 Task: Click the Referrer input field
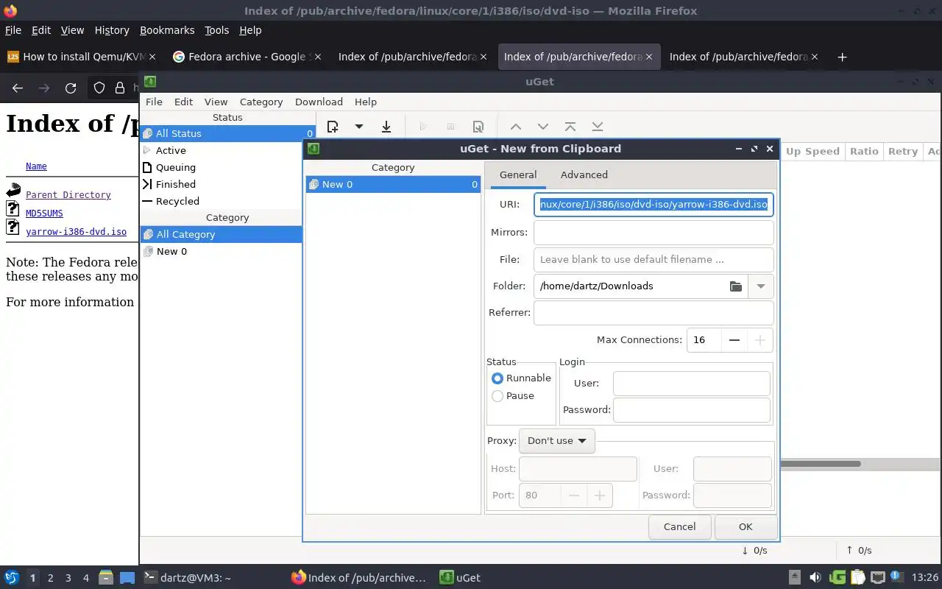pyautogui.click(x=654, y=313)
